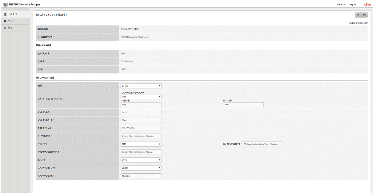Click the 新しいインスタンスを作成する page heading
Screen dimensions: 373x194
point(52,15)
